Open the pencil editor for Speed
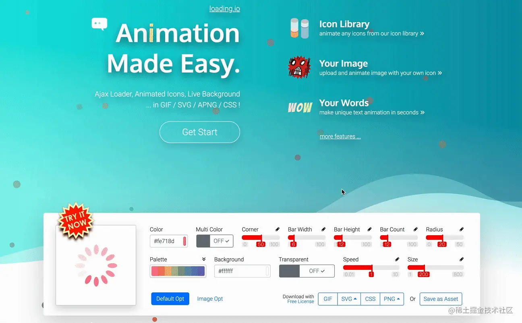The width and height of the screenshot is (522, 323). [x=397, y=259]
